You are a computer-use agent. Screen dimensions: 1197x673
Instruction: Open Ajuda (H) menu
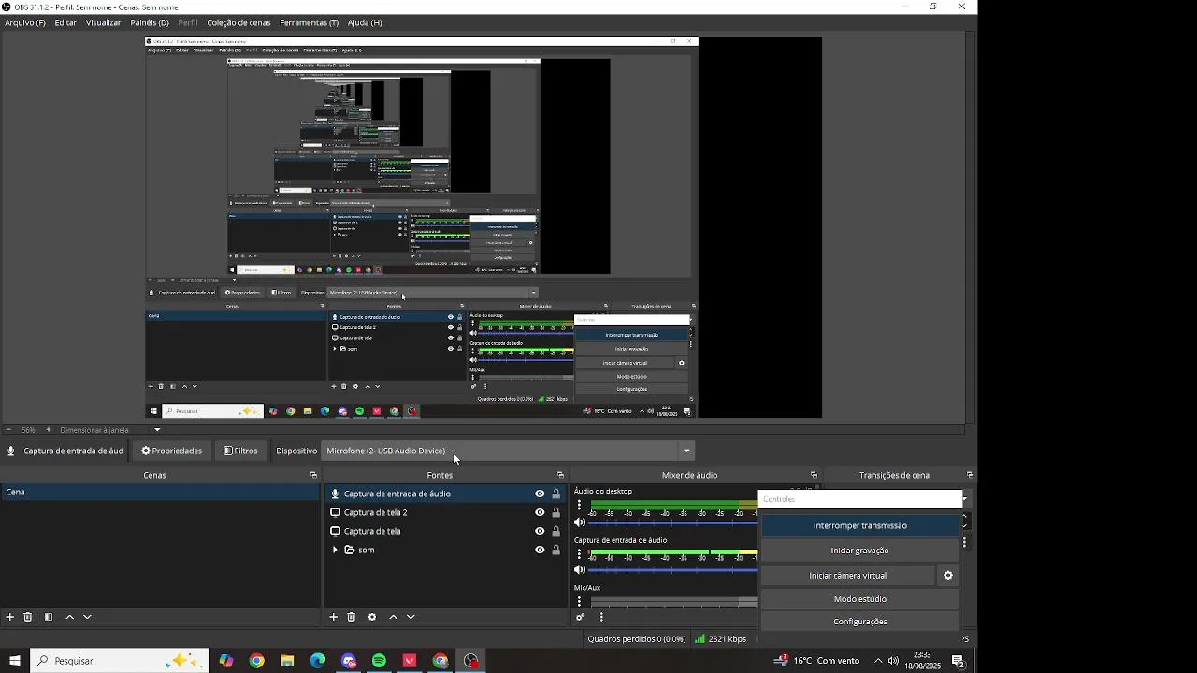(365, 22)
